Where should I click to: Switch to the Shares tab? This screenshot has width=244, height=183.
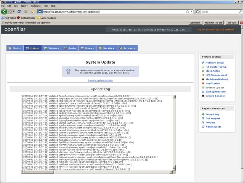click(88, 48)
